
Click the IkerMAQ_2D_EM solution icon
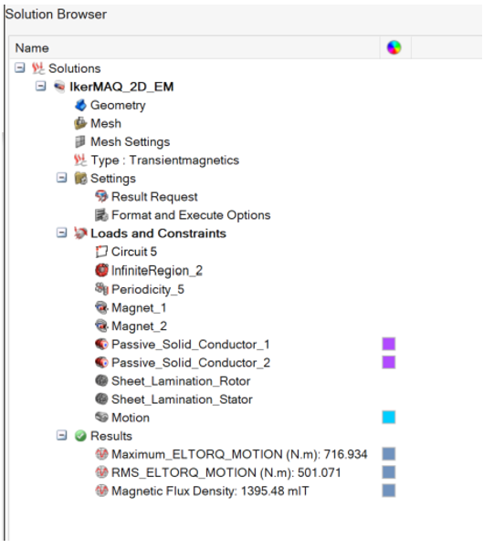tap(59, 87)
